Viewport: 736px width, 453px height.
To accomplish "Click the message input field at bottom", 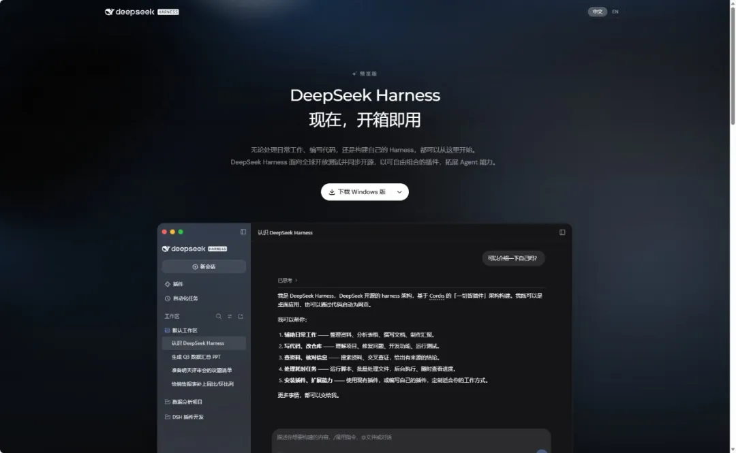I will [411, 440].
